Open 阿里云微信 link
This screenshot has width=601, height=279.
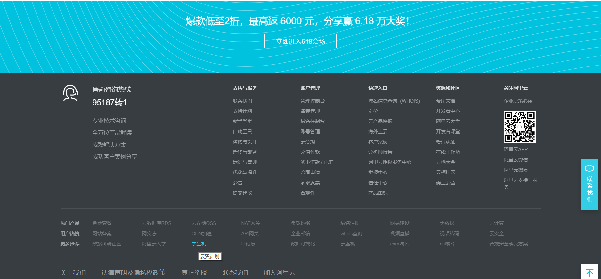point(516,160)
